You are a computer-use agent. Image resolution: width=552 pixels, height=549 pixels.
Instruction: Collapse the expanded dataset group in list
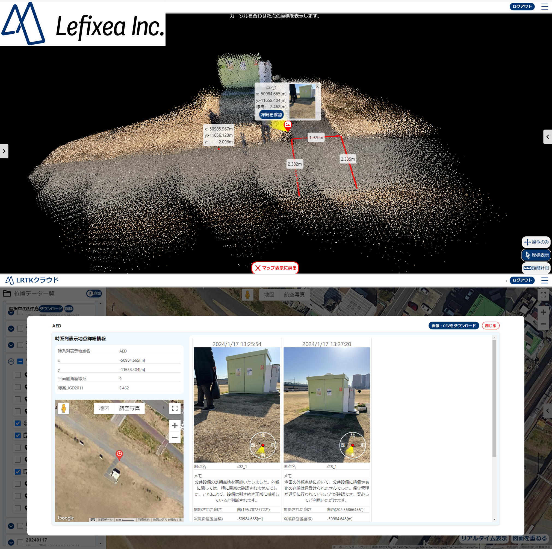click(11, 361)
